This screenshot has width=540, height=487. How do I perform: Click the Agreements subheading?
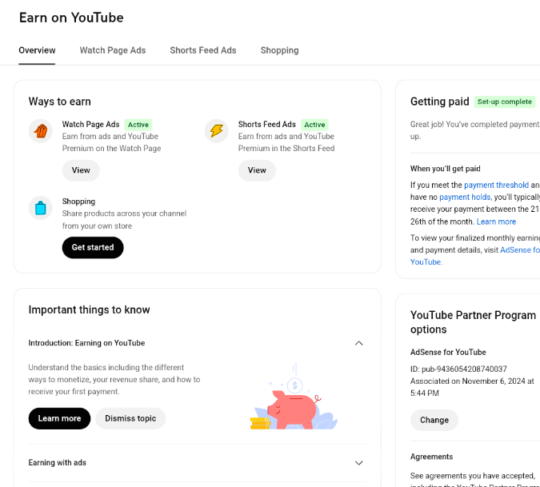coord(431,457)
